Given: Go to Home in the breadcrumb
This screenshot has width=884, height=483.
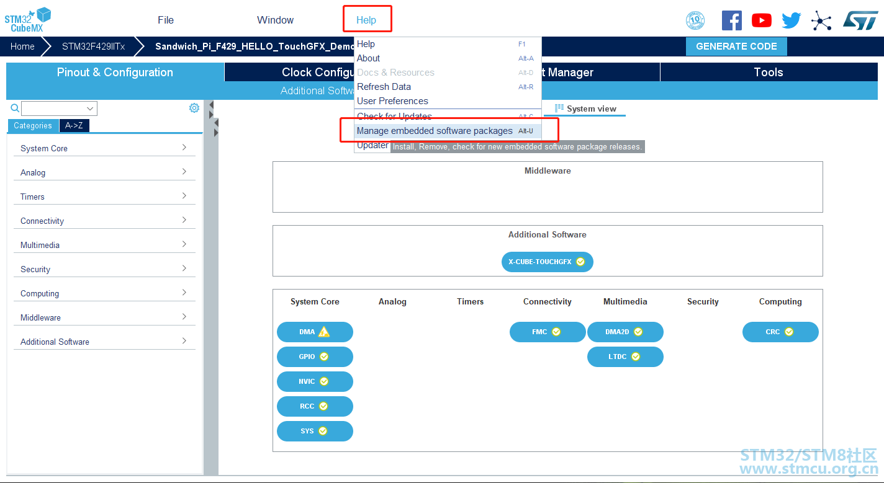Looking at the screenshot, I should 22,47.
